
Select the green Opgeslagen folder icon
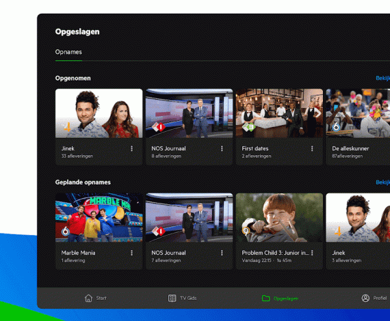point(266,298)
